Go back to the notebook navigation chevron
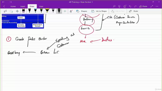The height and width of the screenshot is (91, 162). [4, 6]
